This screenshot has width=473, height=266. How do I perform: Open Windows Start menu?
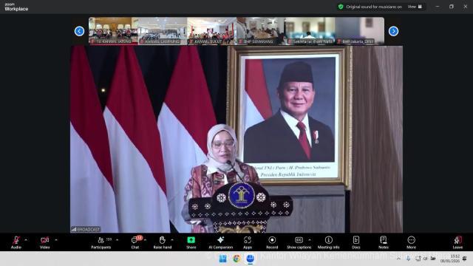tap(223, 259)
